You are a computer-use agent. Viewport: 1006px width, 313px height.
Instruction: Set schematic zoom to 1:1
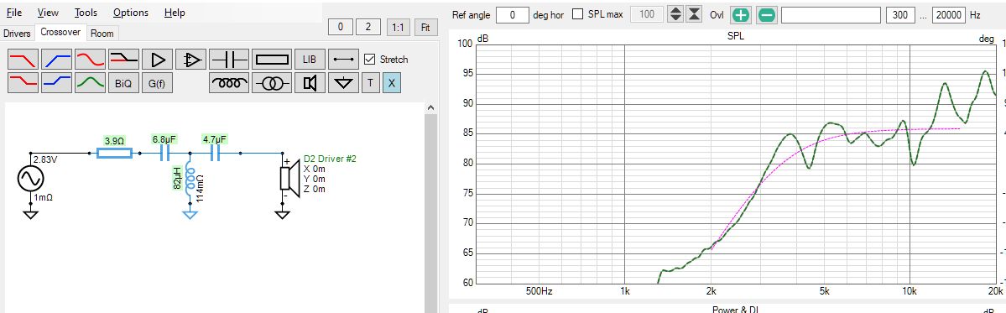tap(398, 28)
